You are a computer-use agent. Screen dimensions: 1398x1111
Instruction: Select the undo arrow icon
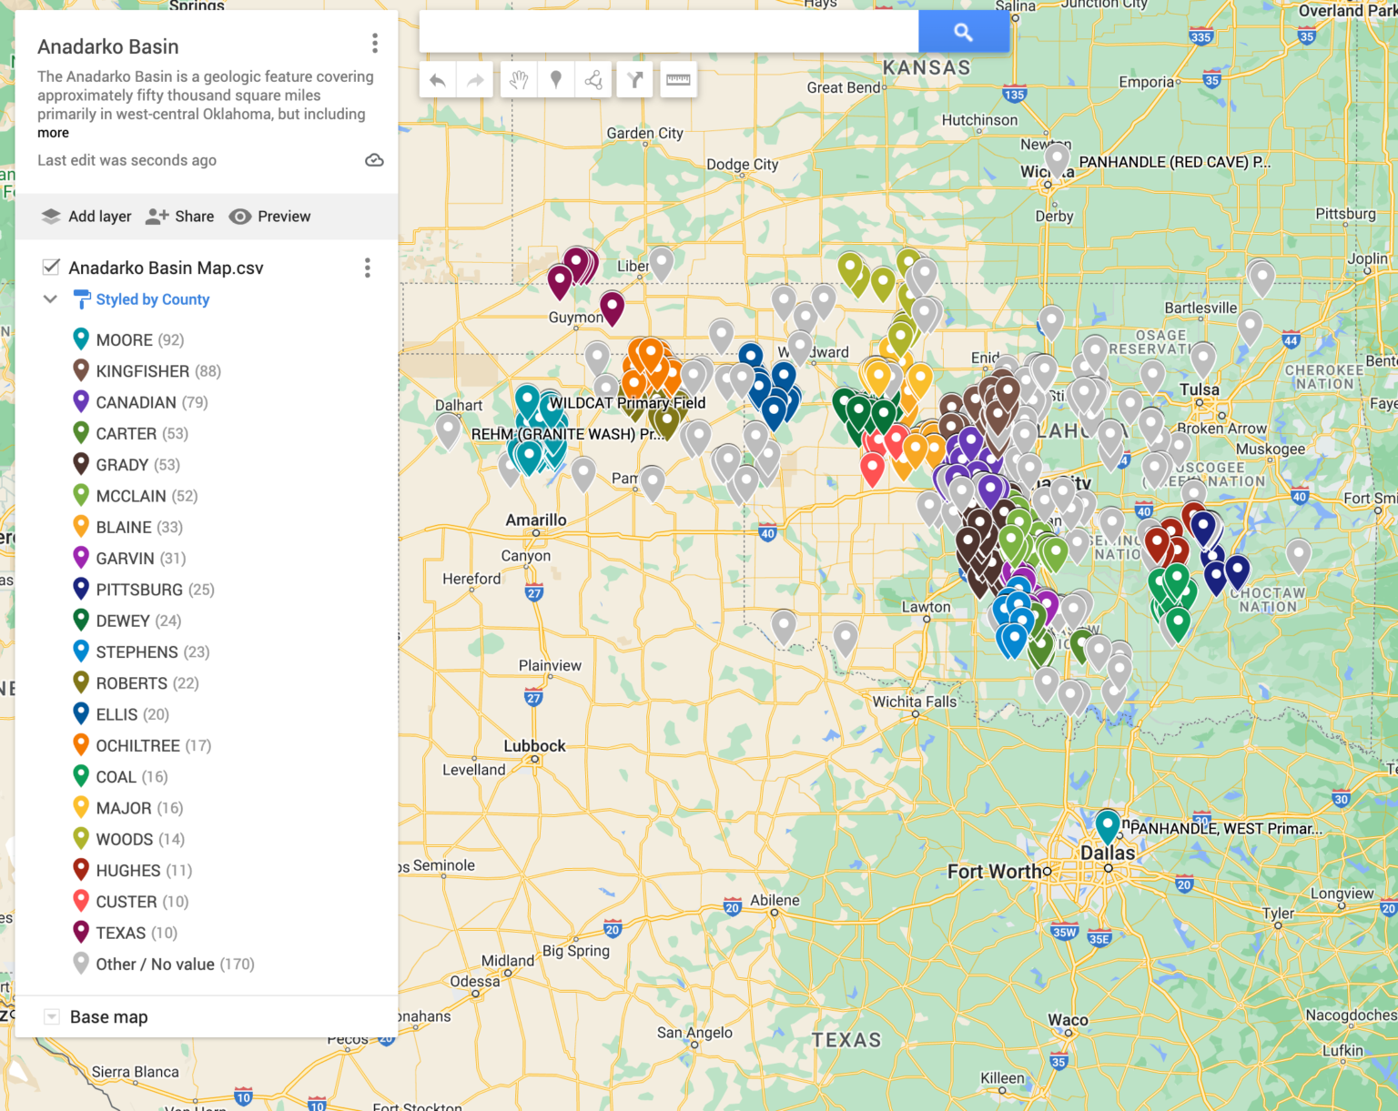pos(438,80)
